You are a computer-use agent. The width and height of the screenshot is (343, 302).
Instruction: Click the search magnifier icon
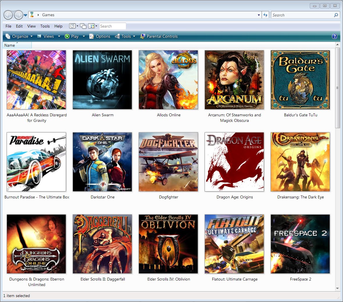point(336,15)
